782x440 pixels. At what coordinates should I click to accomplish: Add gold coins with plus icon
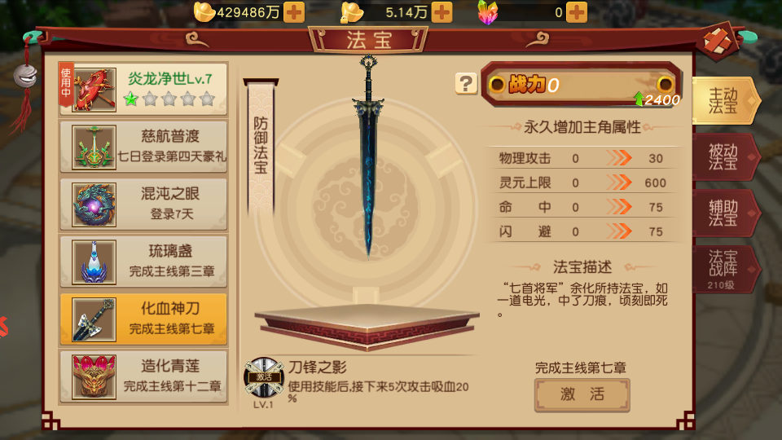294,12
